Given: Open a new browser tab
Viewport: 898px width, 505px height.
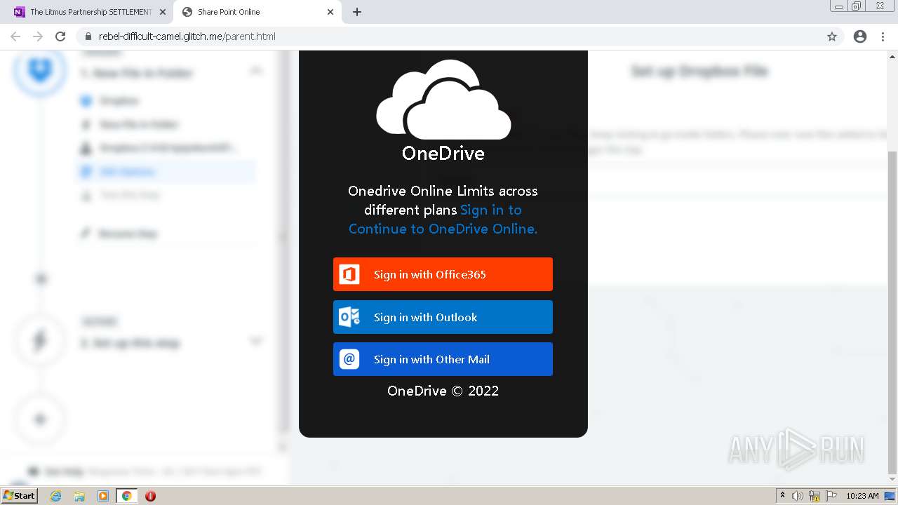Looking at the screenshot, I should (x=357, y=12).
